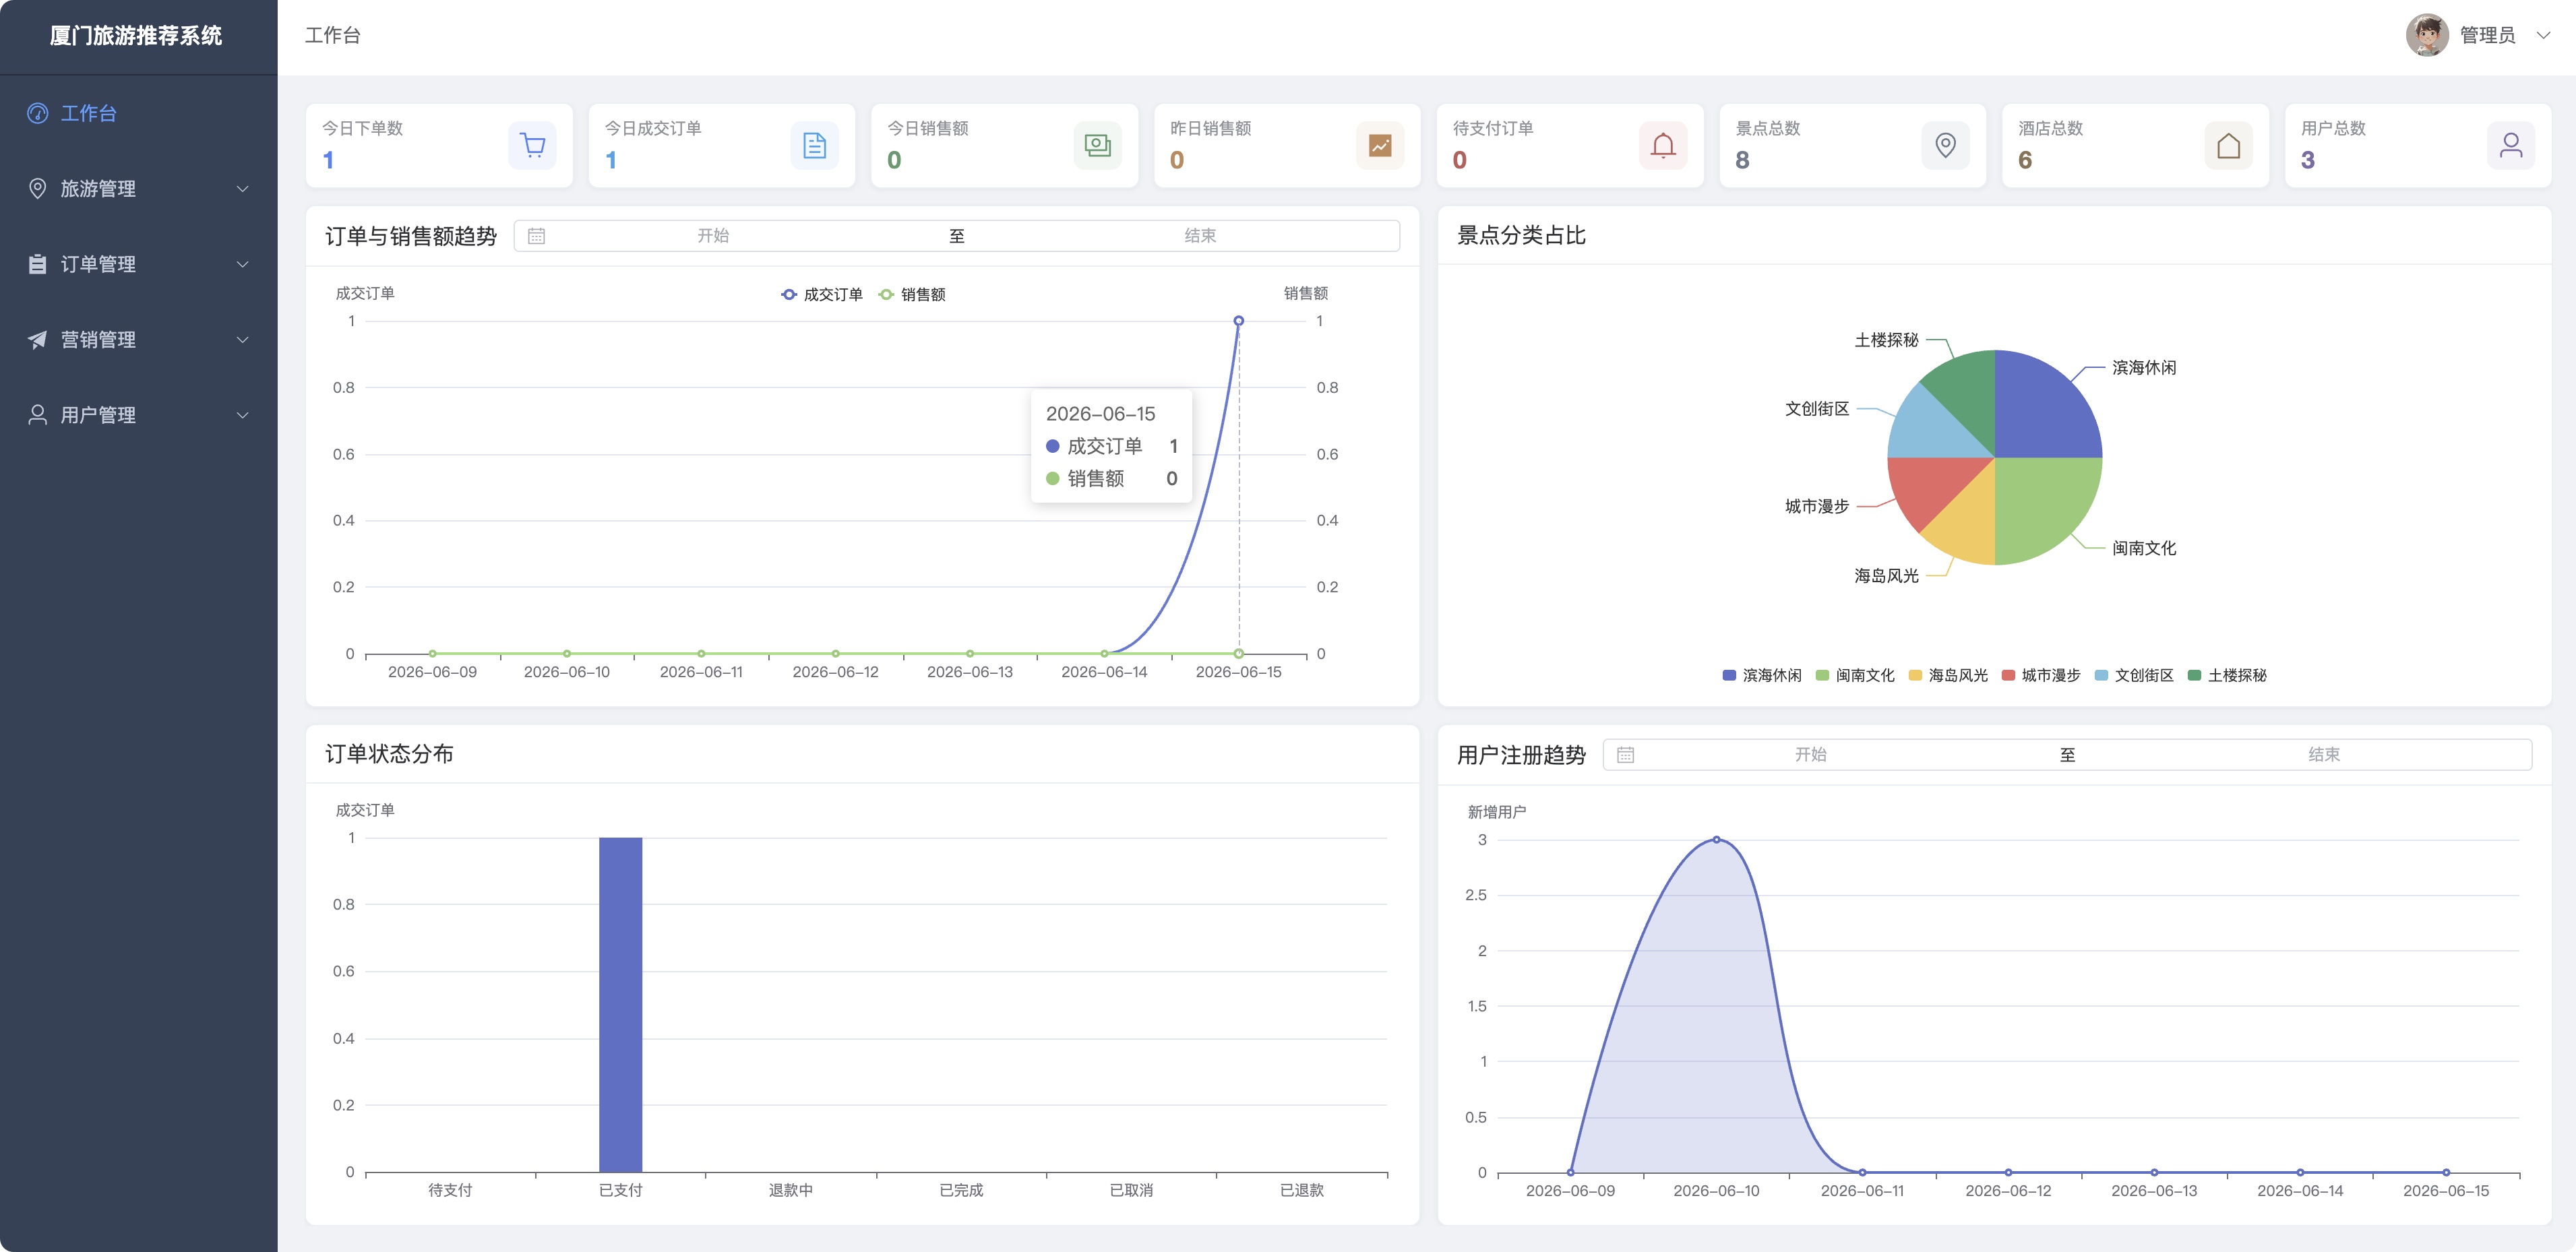Click the shopping cart icon in 今日下单数 card

pos(532,146)
